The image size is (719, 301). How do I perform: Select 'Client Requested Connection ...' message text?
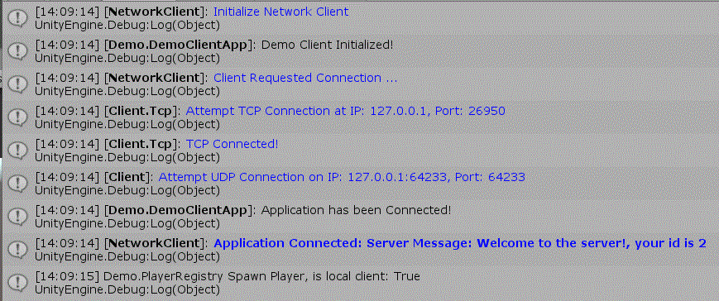305,78
